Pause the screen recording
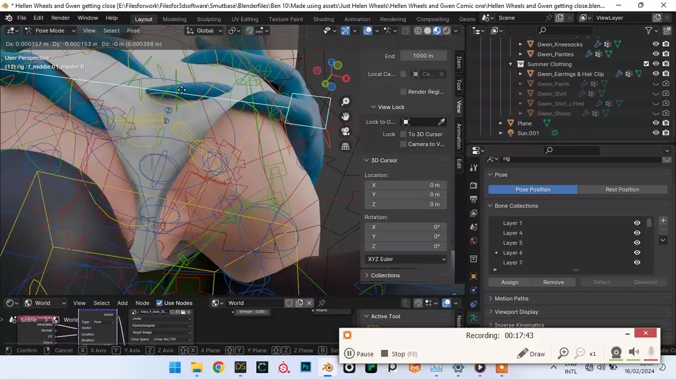This screenshot has height=379, width=676. pos(359,354)
